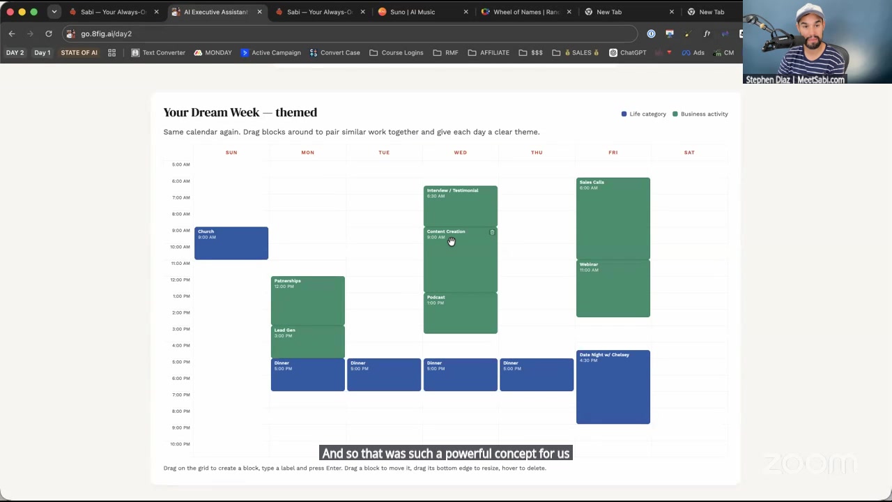The width and height of the screenshot is (892, 502).
Task: Open the ChatGPT bookmark
Action: pos(628,52)
